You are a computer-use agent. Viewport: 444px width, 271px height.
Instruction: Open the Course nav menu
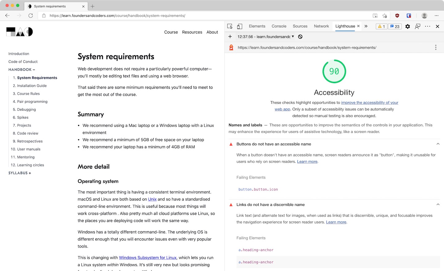pos(171,32)
